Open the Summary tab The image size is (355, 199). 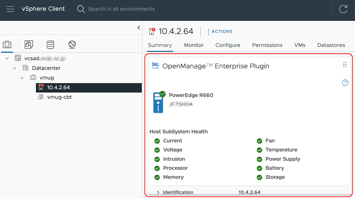coord(160,45)
